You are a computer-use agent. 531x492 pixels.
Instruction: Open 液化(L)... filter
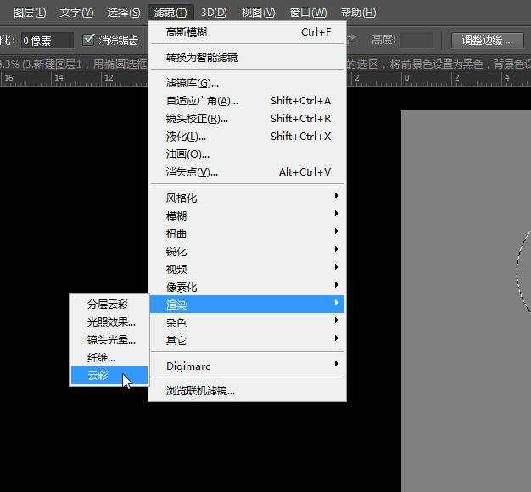(x=247, y=136)
